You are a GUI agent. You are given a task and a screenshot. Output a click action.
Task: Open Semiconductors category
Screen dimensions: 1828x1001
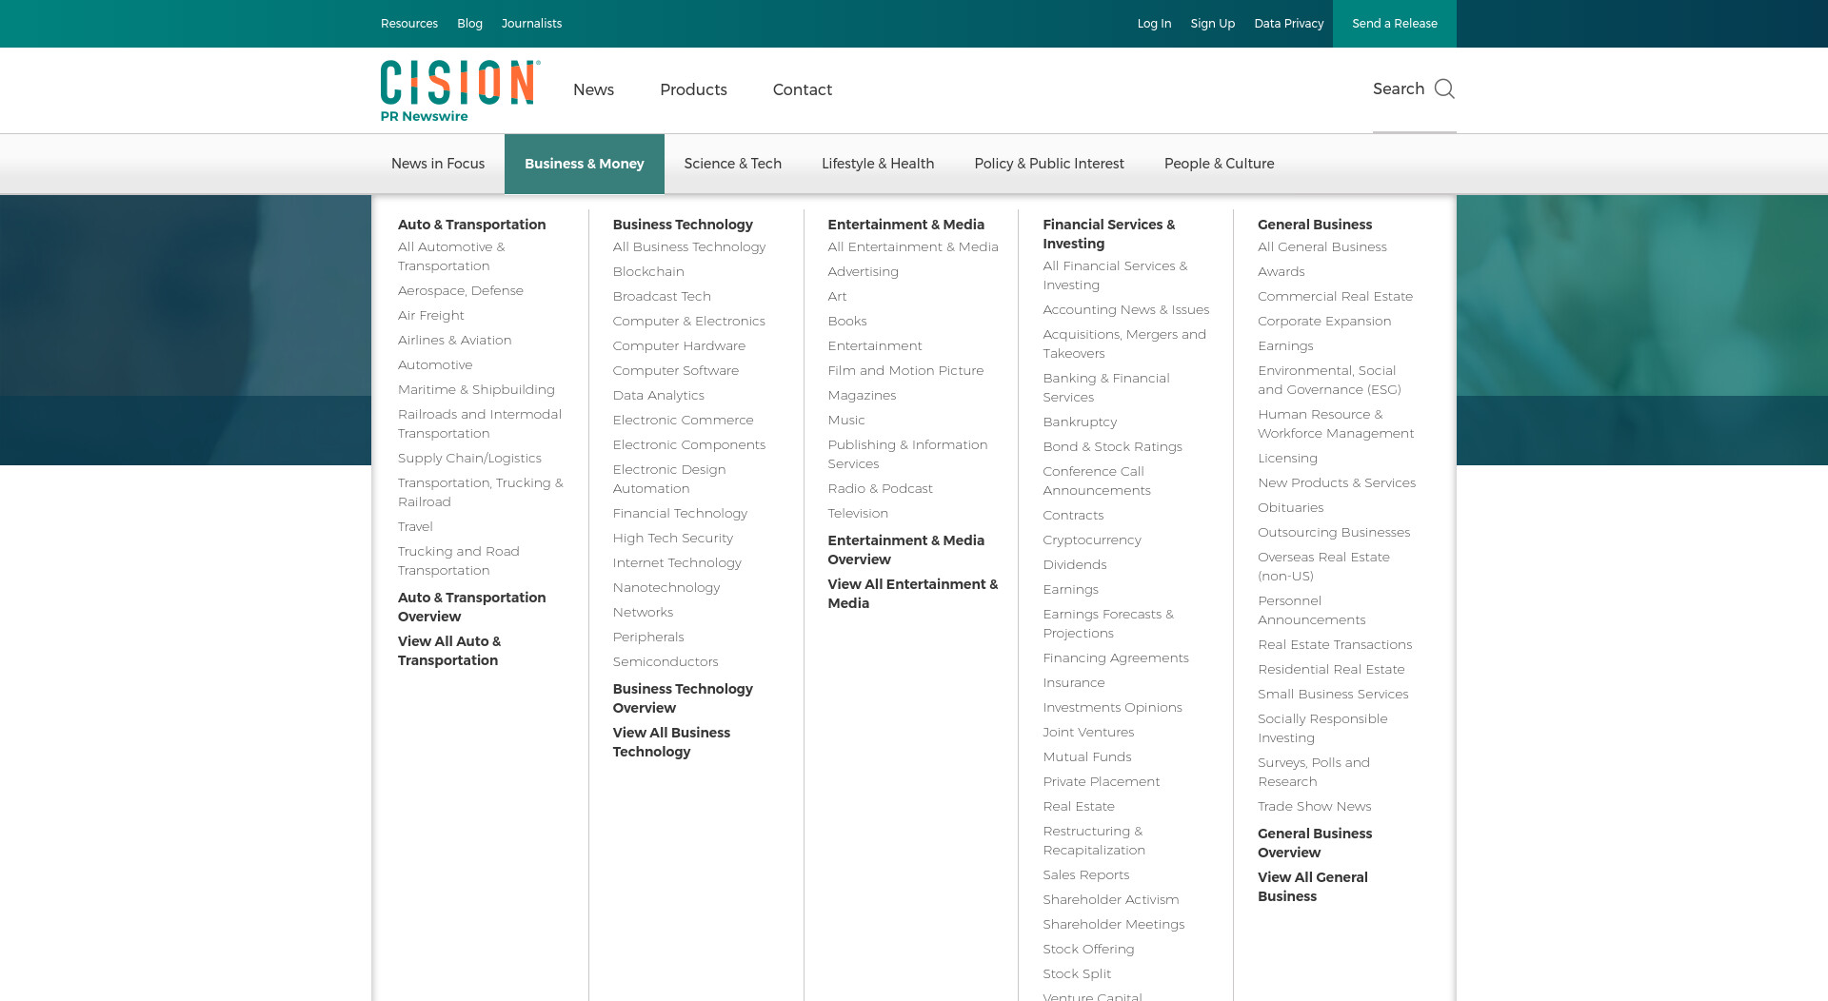pyautogui.click(x=665, y=662)
